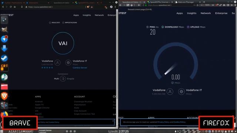Click Brave Shields lion icon in address bar
This screenshot has width=237, height=133.
tap(88, 7)
